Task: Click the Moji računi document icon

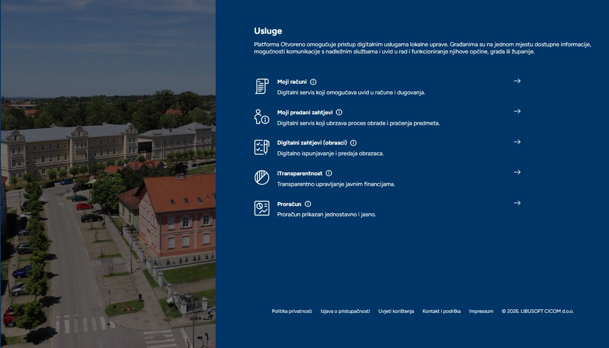Action: pos(262,86)
